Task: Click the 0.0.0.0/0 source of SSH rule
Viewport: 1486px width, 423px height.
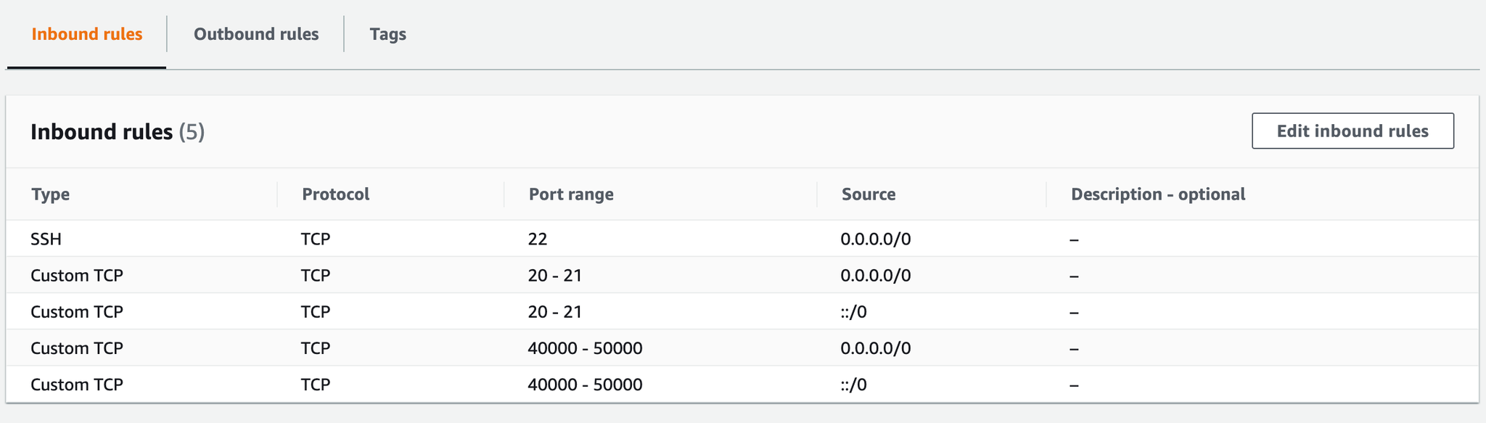Action: (x=876, y=239)
